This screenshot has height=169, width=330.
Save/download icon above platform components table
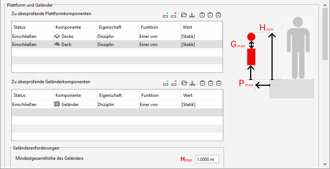coord(192,15)
